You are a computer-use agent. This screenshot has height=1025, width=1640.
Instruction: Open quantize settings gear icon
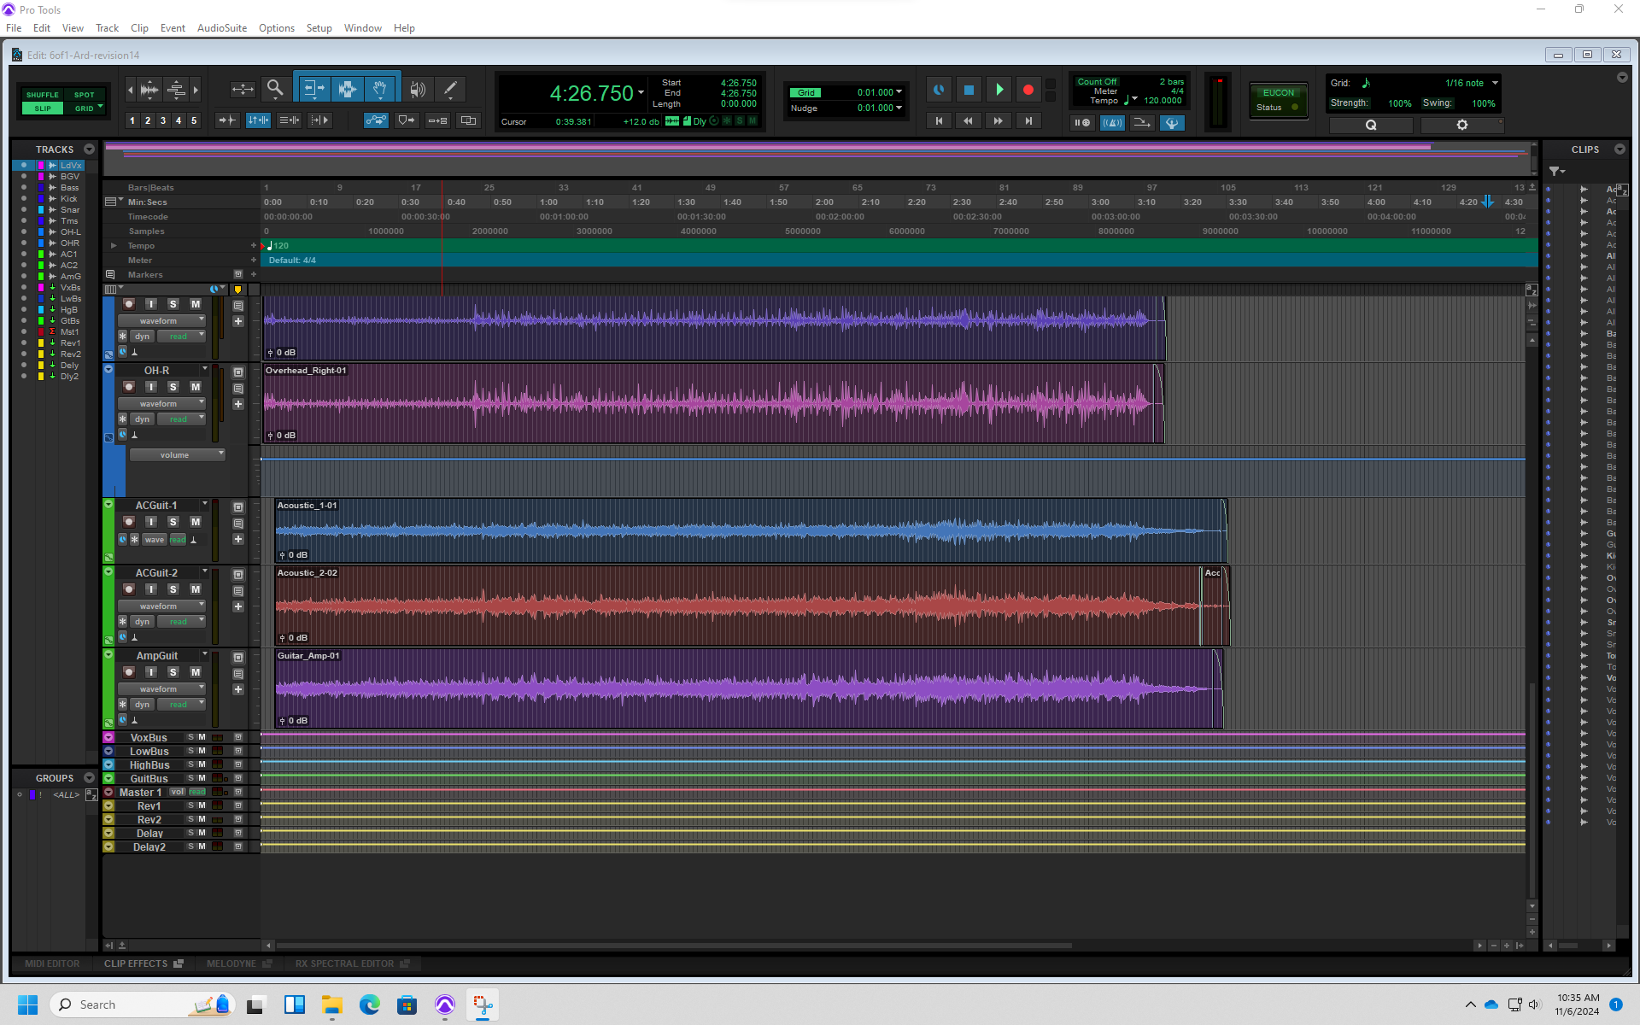click(x=1461, y=125)
